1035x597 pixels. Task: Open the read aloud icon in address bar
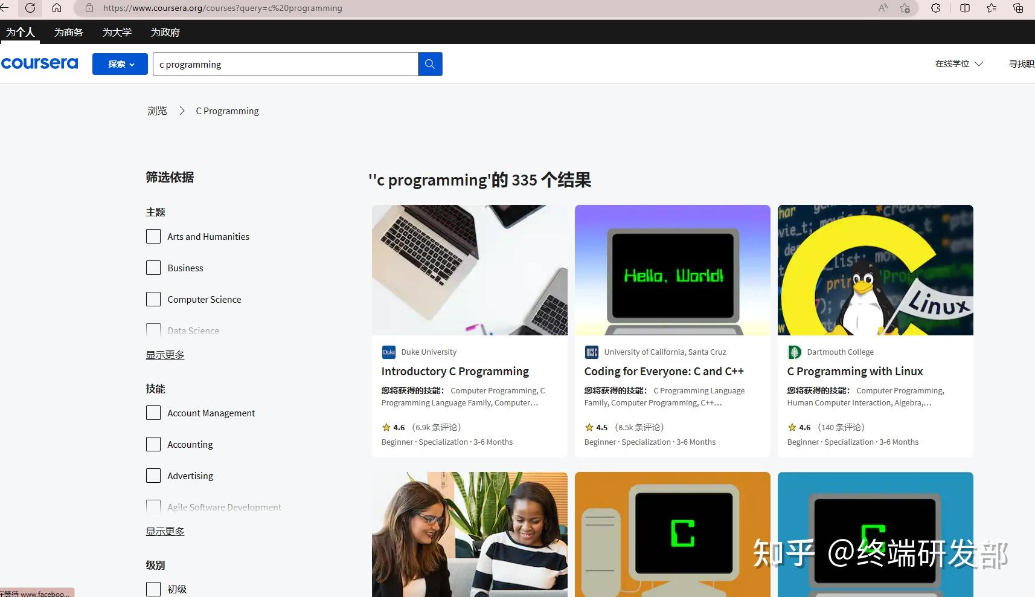[x=883, y=8]
